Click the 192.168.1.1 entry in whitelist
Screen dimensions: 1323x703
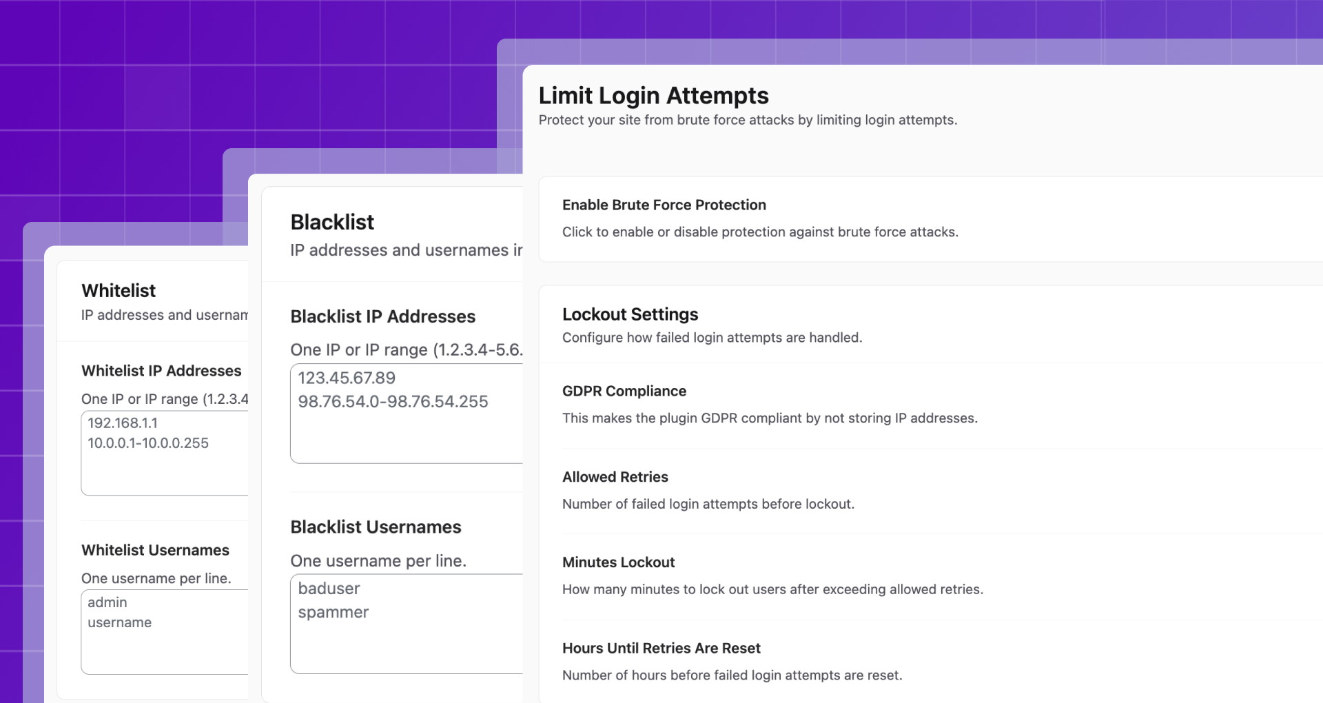pyautogui.click(x=122, y=423)
